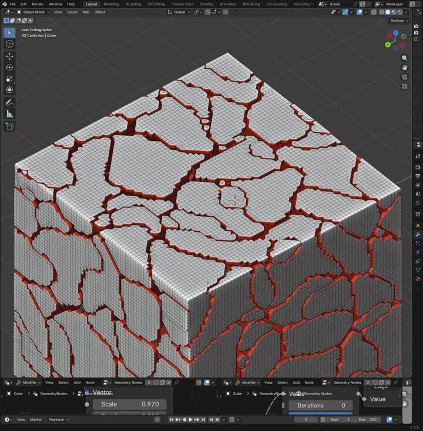Select the Annotate tool

point(9,103)
